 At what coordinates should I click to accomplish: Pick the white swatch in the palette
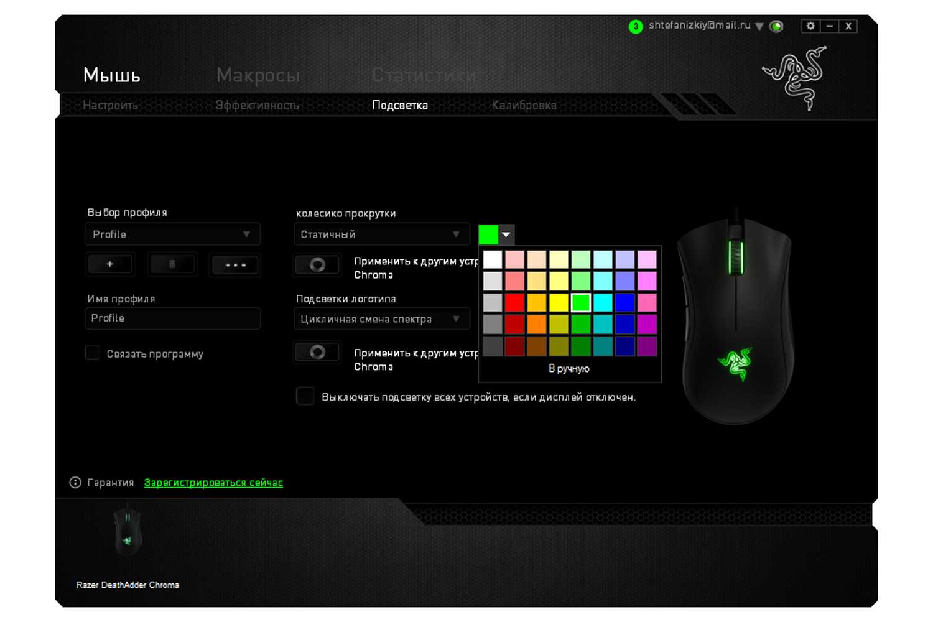[x=493, y=259]
